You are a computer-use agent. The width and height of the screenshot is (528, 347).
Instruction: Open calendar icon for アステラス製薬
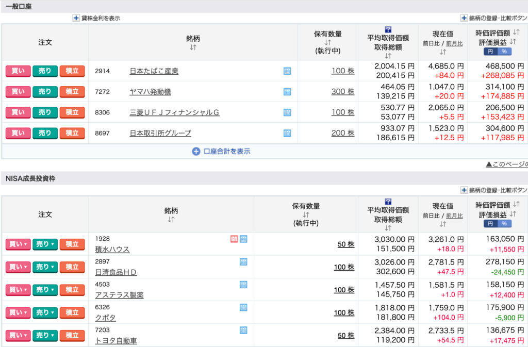tap(243, 285)
